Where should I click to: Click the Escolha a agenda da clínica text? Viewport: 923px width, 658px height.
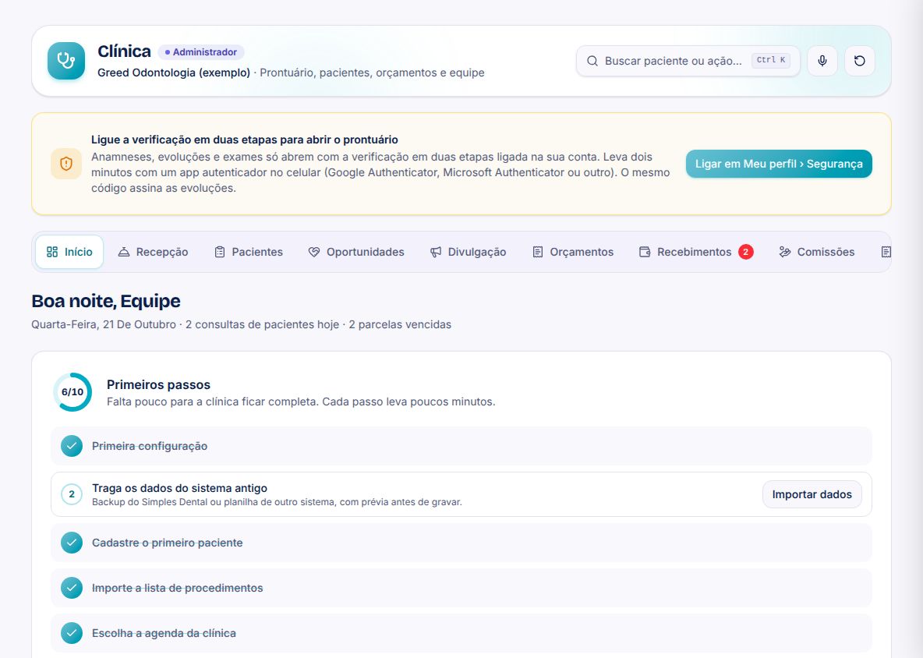pos(164,633)
